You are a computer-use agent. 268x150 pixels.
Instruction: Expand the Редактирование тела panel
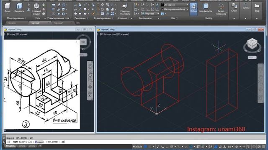point(59,18)
